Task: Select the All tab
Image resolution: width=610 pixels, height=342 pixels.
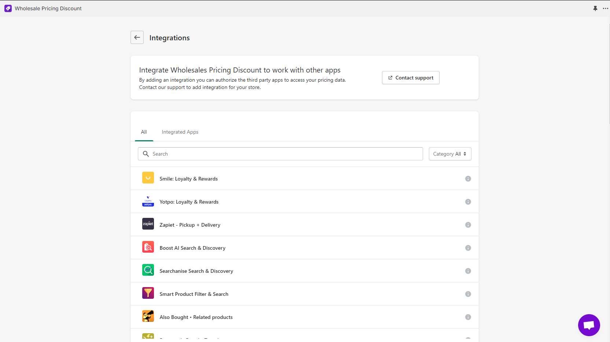Action: tap(144, 132)
